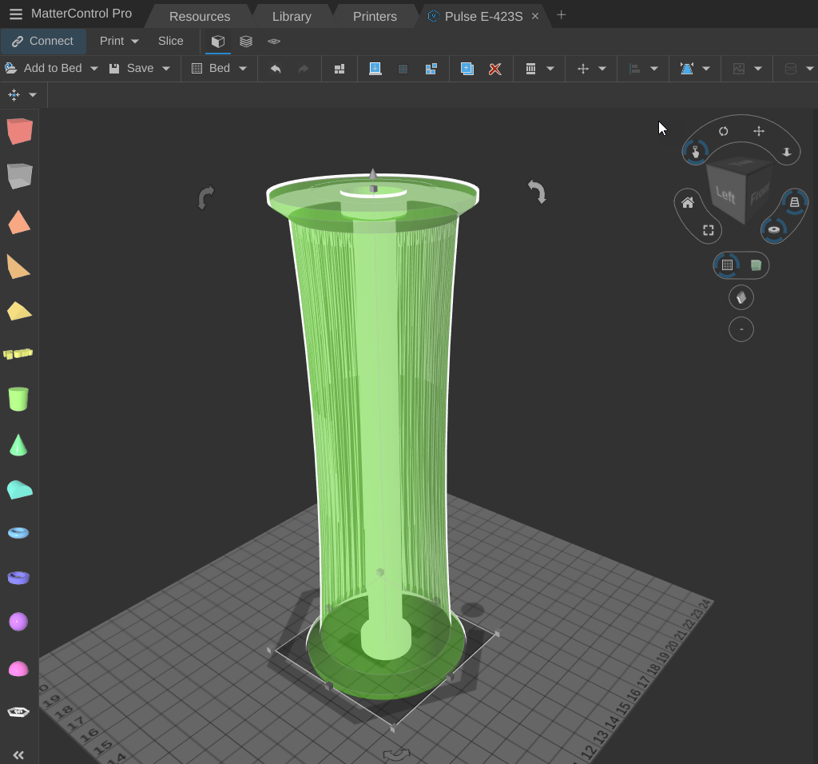The image size is (818, 764).
Task: Select the Pulse E-423S tab
Action: point(483,17)
